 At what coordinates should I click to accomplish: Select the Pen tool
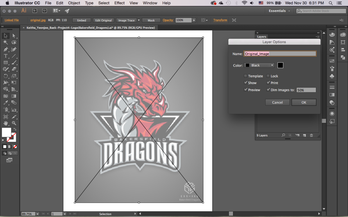coord(5,49)
